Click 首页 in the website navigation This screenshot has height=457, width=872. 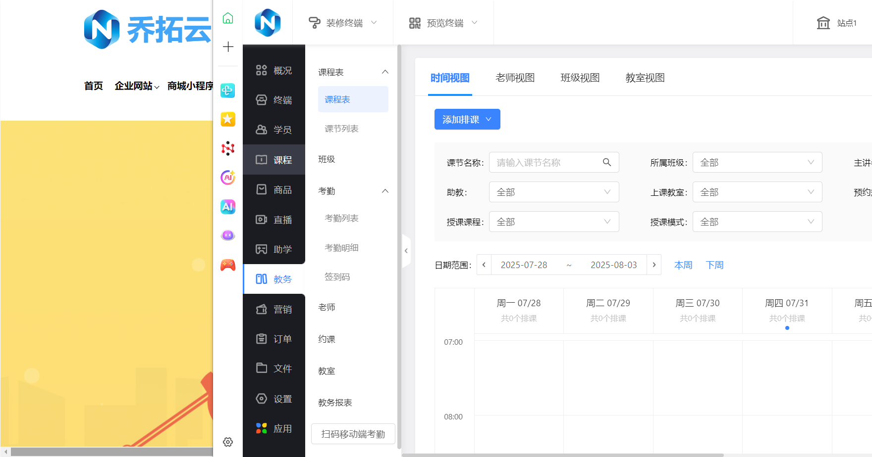pyautogui.click(x=93, y=86)
